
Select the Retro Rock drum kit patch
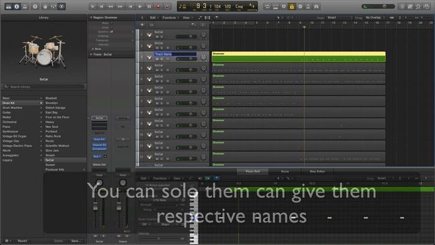tap(53, 136)
